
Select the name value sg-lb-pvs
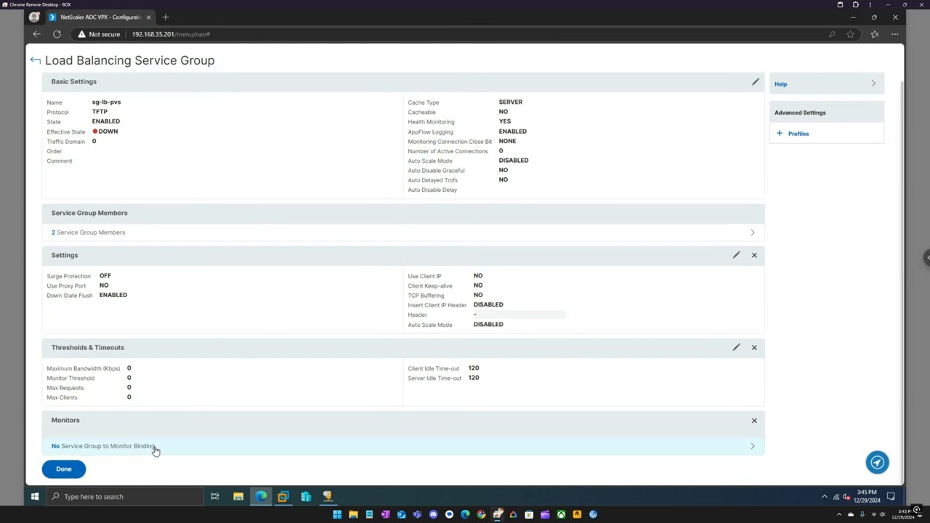click(107, 102)
